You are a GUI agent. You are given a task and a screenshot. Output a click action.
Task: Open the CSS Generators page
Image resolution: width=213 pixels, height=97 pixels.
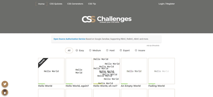pos(75,4)
